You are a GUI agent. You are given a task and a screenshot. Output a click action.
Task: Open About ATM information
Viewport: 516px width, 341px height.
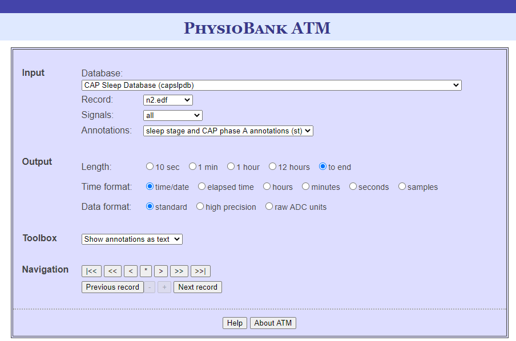[x=273, y=323]
